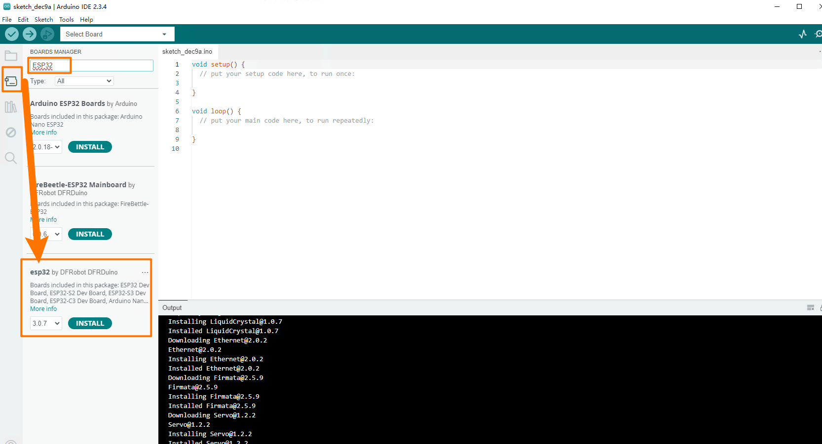Open the File menu
Screen dimensions: 822x444
tap(7, 20)
